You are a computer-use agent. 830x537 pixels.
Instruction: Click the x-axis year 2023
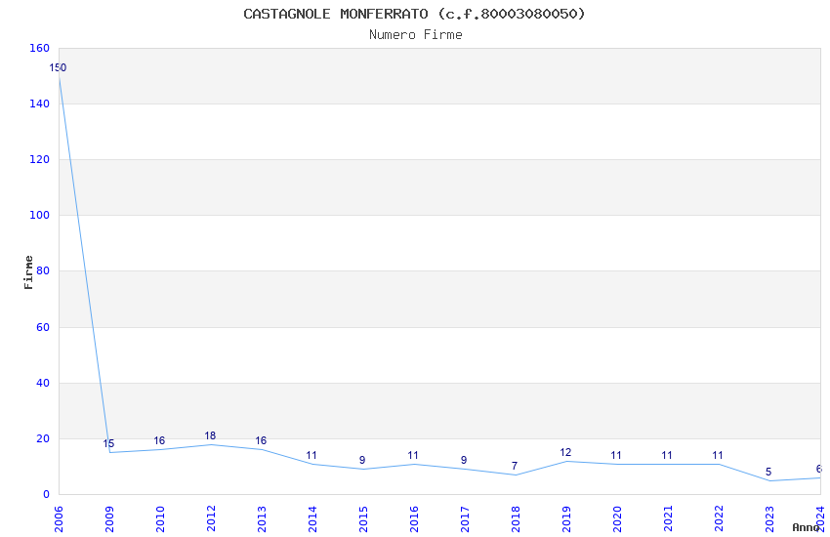(x=770, y=519)
